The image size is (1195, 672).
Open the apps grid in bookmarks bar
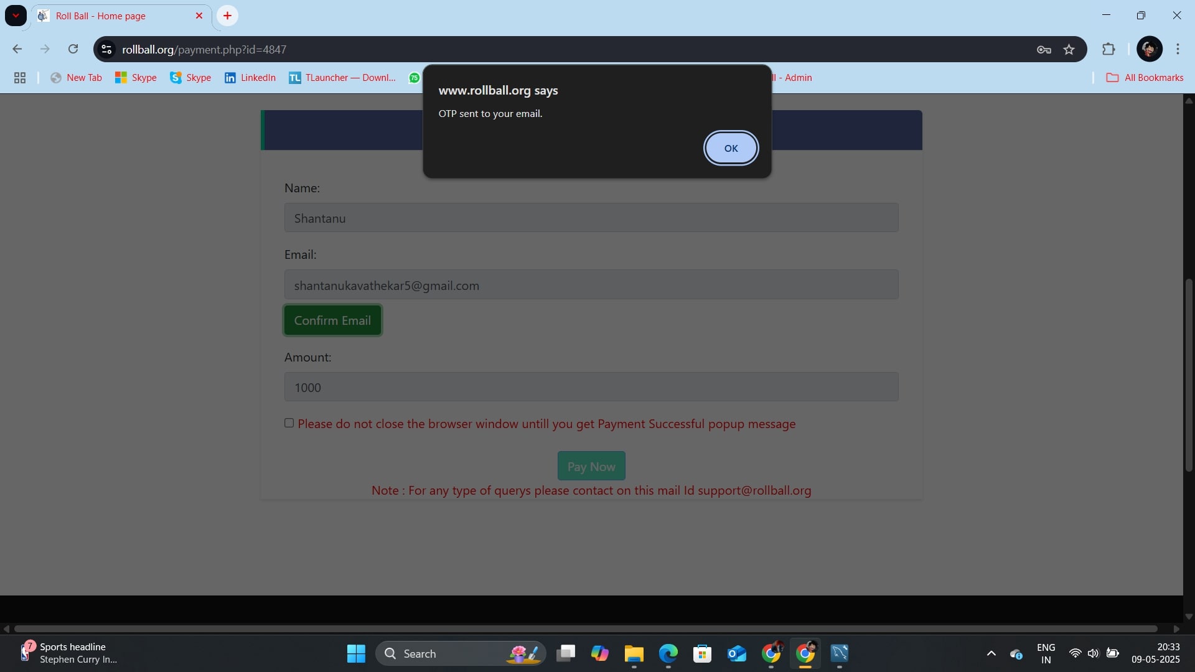coord(20,78)
